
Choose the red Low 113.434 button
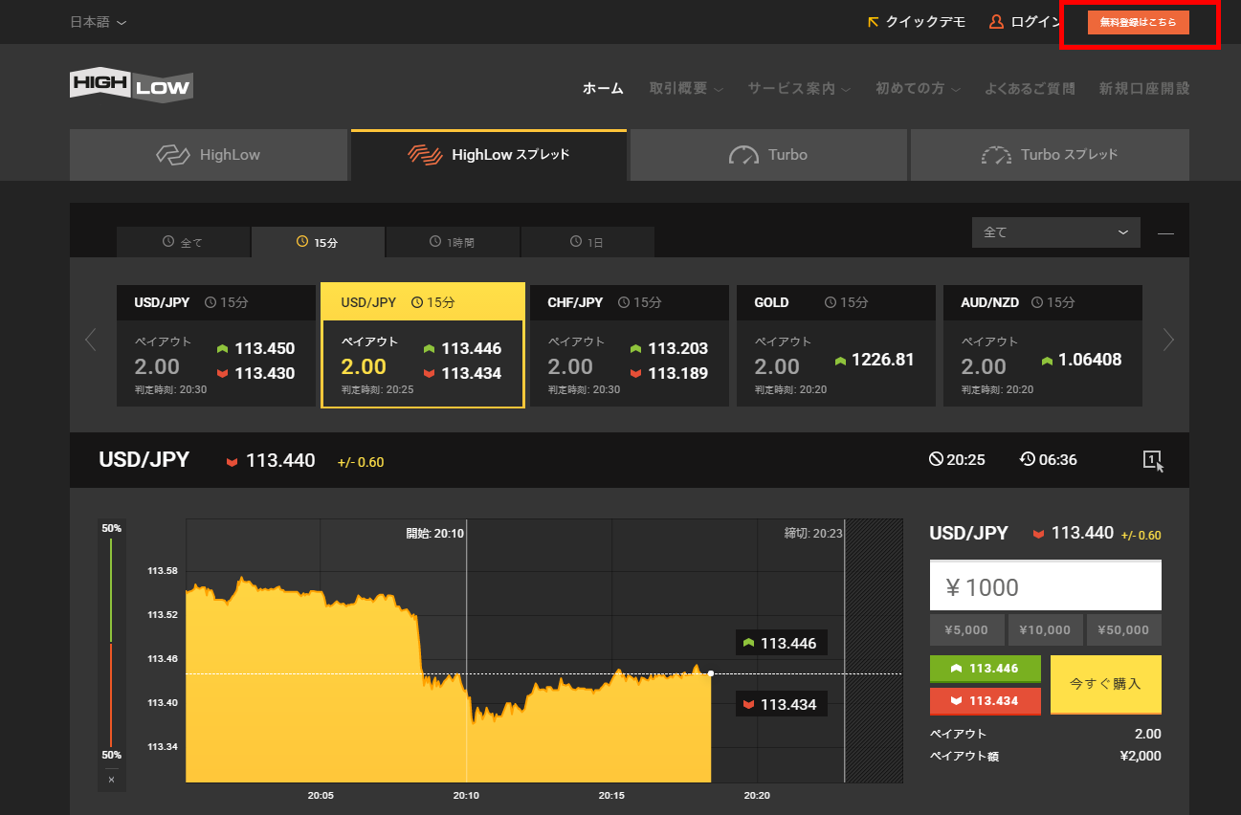click(986, 701)
